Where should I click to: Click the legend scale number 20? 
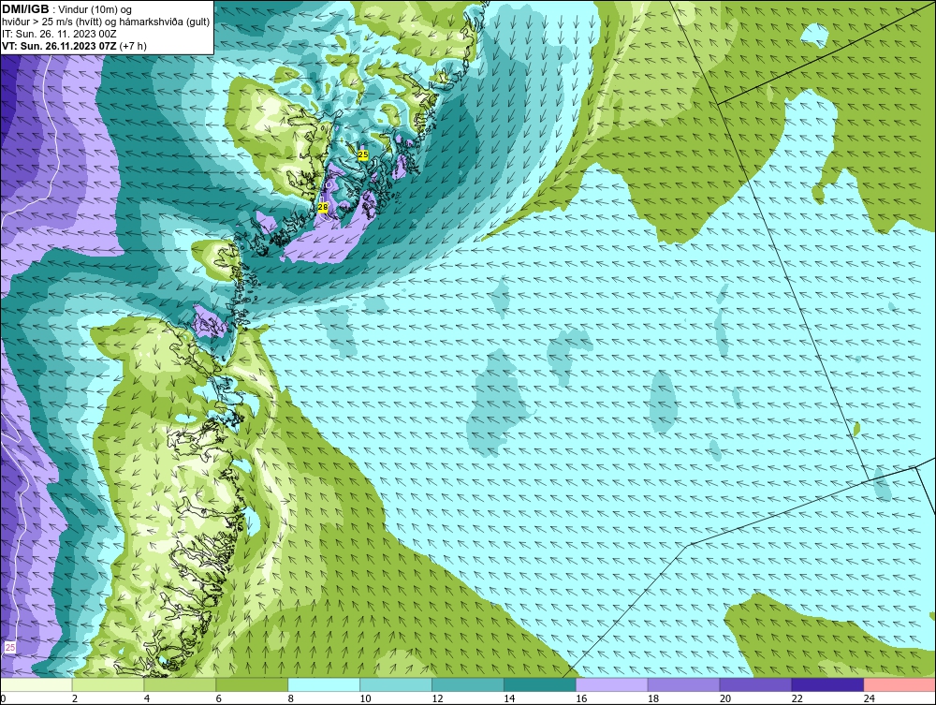point(725,698)
